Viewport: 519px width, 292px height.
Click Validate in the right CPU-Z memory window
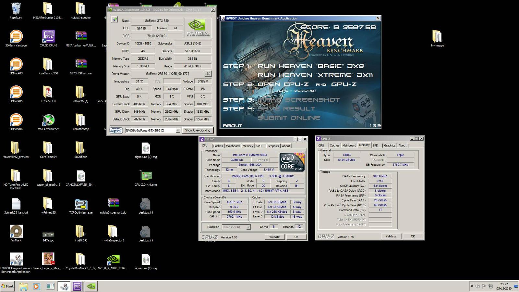click(391, 236)
